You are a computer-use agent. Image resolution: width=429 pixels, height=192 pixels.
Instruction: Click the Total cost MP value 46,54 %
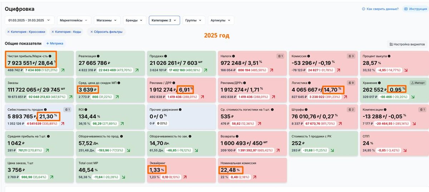click(88, 170)
